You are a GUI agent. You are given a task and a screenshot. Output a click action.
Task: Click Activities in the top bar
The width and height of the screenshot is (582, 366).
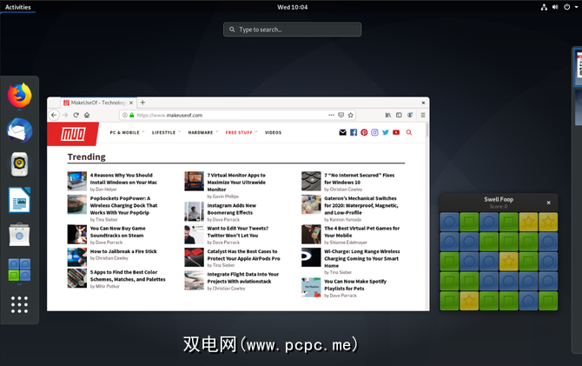coord(18,7)
